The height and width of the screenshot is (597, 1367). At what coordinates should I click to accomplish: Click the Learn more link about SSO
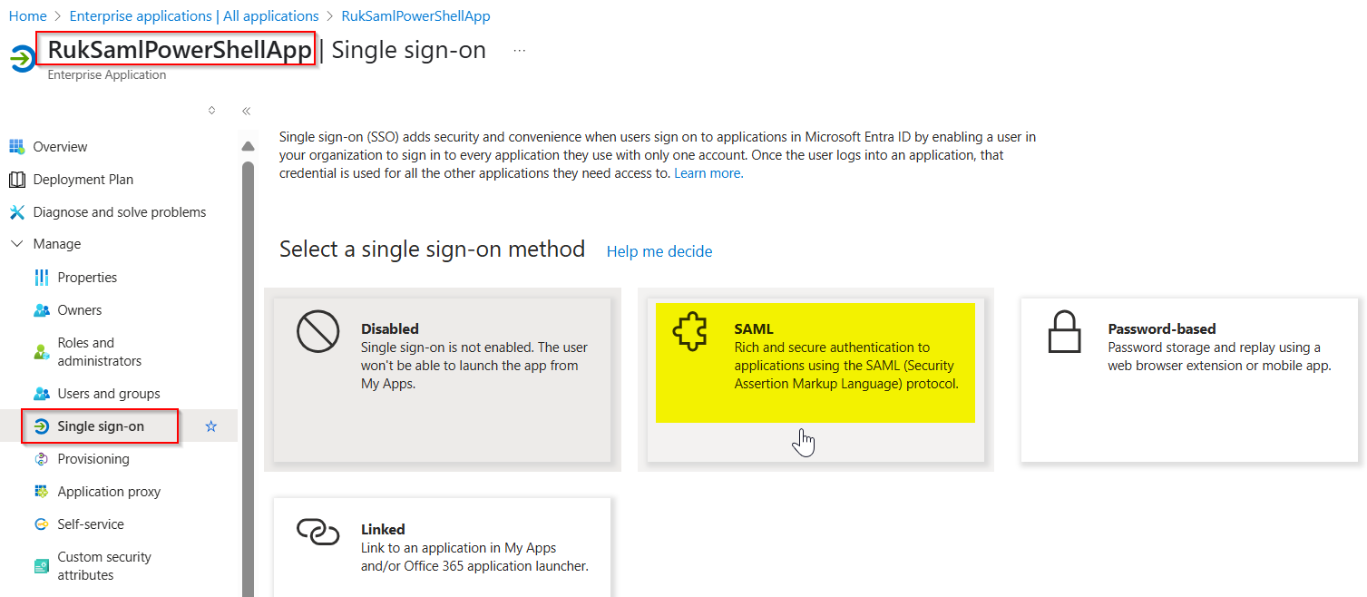tap(707, 172)
